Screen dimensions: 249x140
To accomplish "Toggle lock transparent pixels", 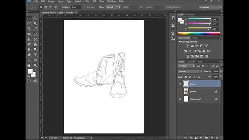I will click(x=186, y=77).
